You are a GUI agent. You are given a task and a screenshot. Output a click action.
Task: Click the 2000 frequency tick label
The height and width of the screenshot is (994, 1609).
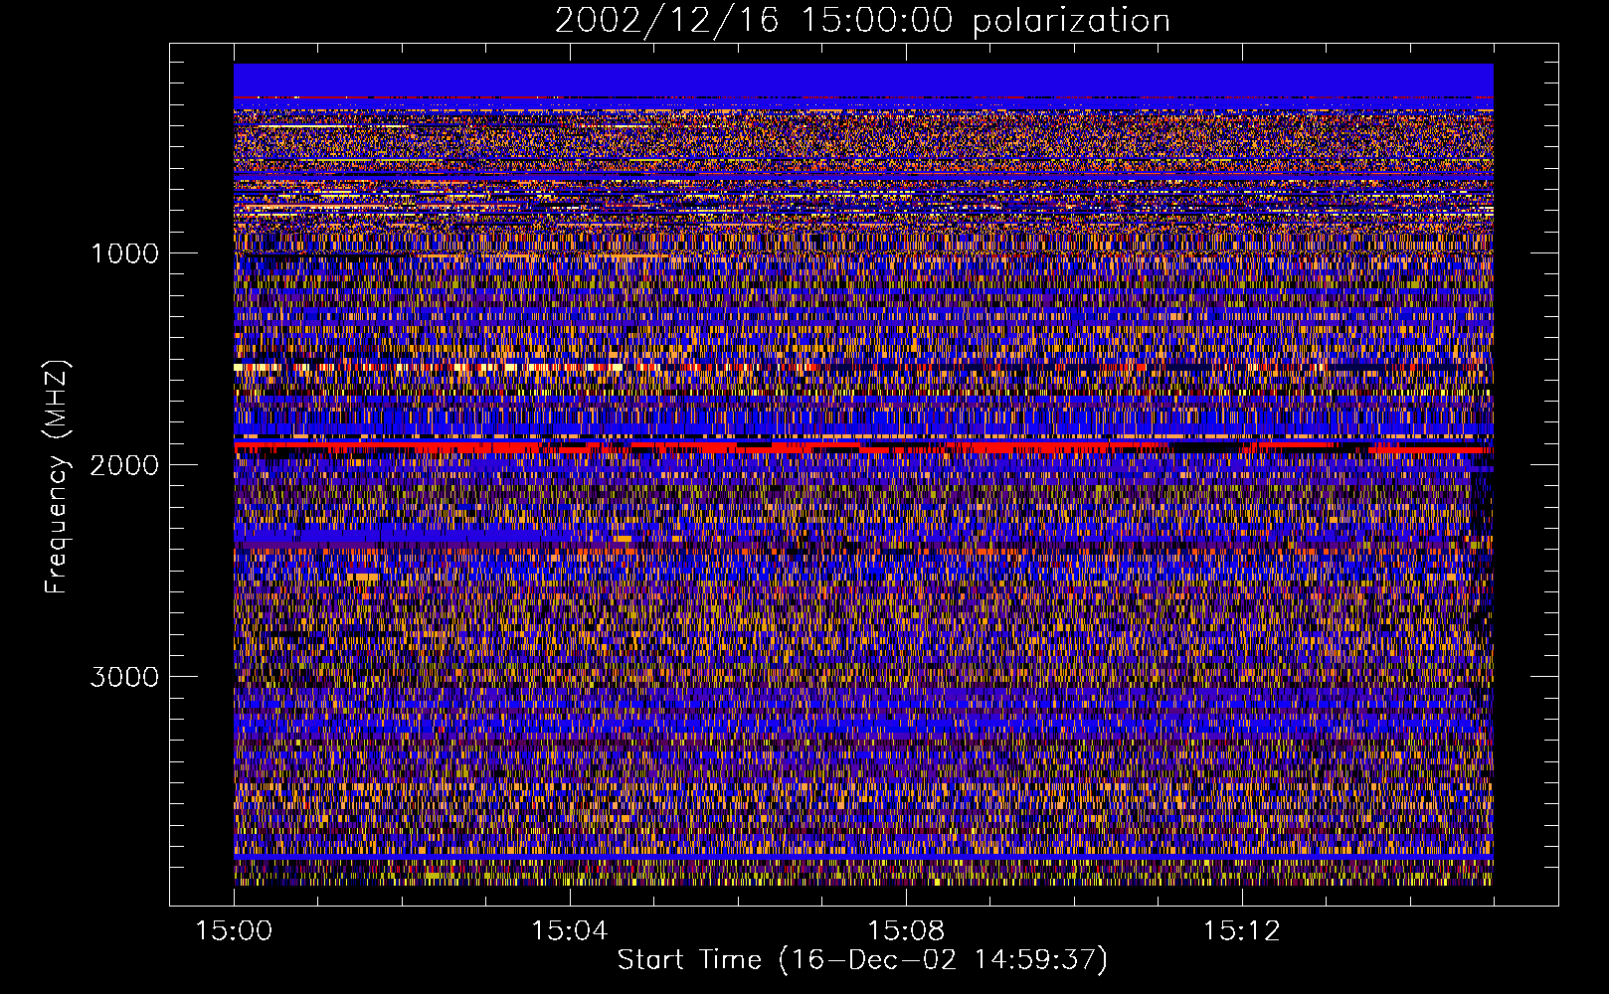point(124,465)
